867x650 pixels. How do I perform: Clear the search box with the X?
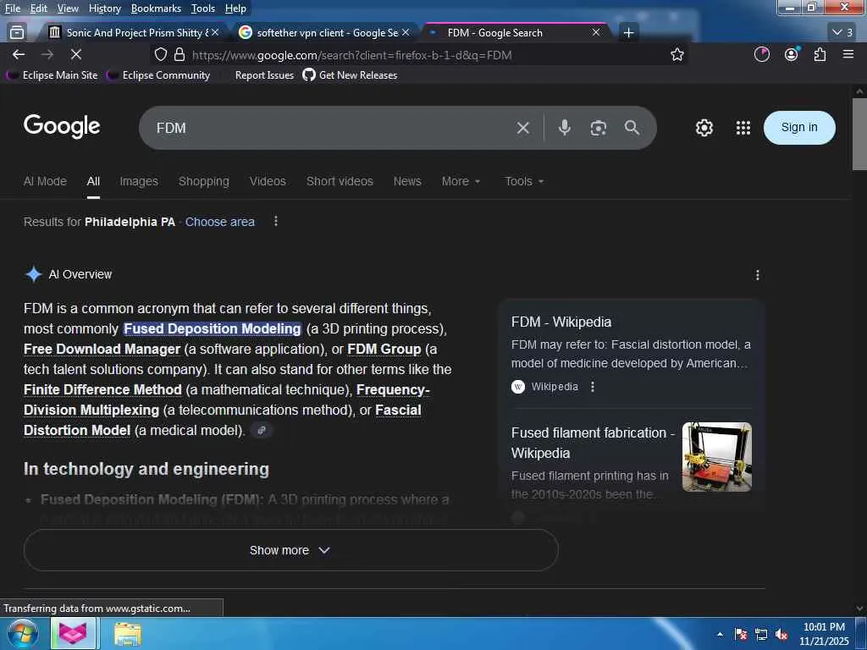click(522, 129)
